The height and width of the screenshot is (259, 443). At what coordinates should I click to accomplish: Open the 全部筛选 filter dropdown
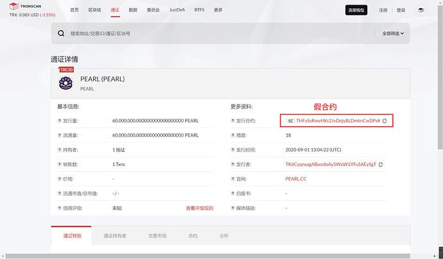coord(393,33)
